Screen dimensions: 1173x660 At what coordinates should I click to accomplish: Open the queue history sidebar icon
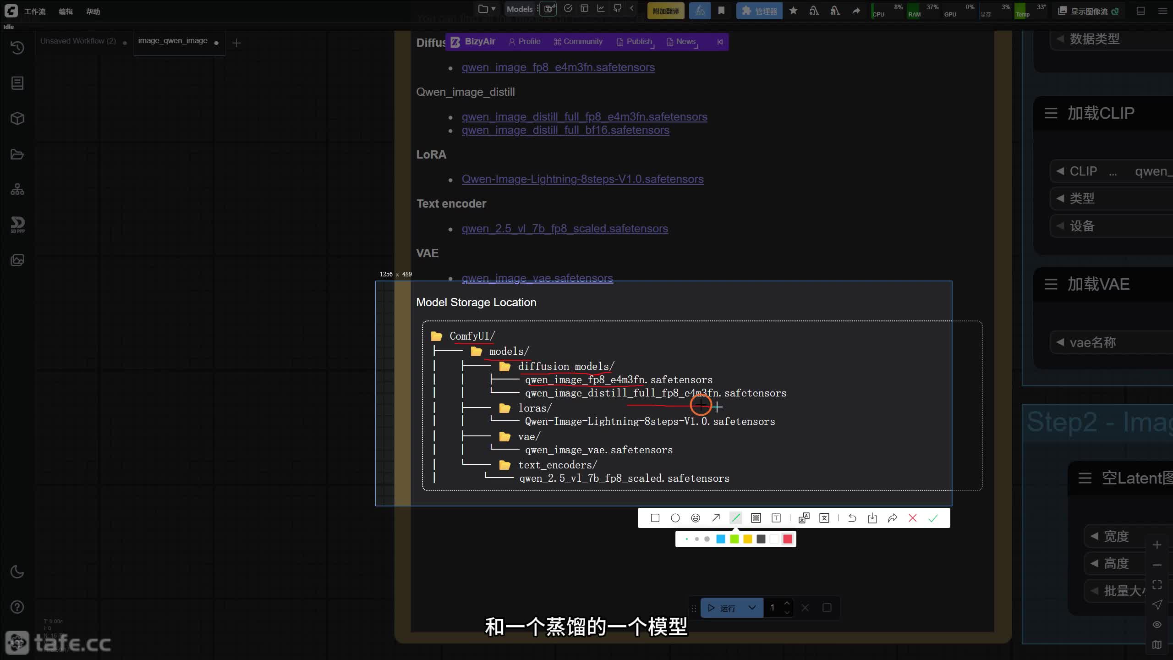pyautogui.click(x=17, y=48)
